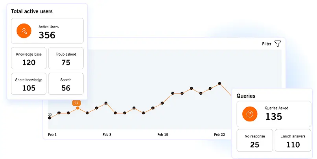Select the Feb 8 axis label
The width and height of the screenshot is (317, 159).
[x=107, y=134]
